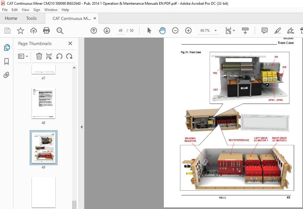Open Find text magnifier tool
This screenshot has height=209, width=303.
tap(60, 31)
